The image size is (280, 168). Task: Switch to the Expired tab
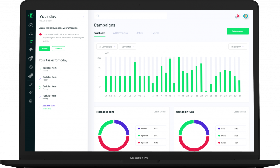tap(155, 33)
